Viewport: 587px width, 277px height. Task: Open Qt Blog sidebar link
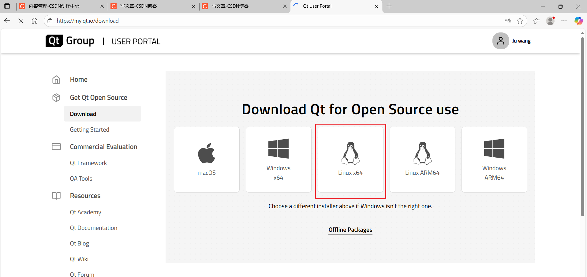point(79,244)
